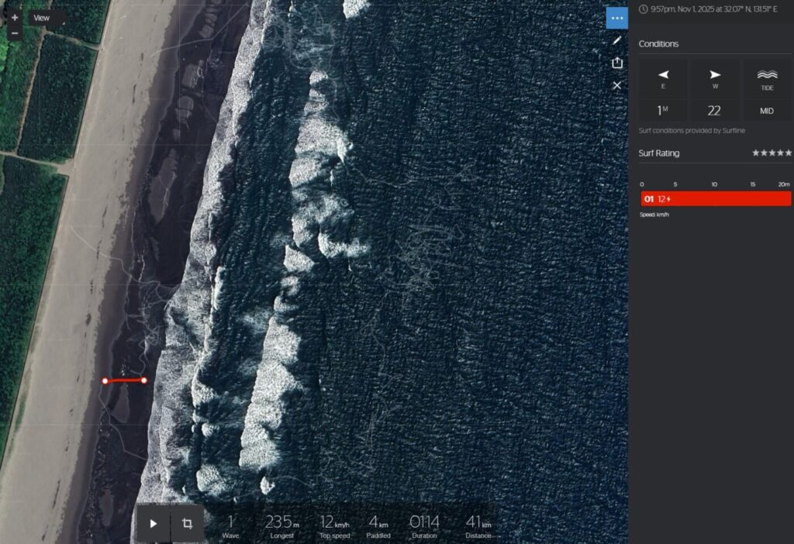794x544 pixels.
Task: Zoom out of the satellite map
Action: [15, 33]
